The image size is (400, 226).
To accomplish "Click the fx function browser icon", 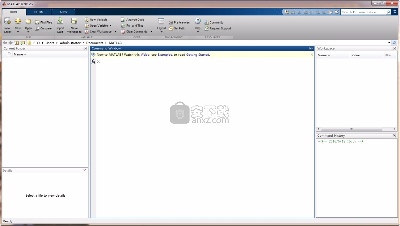I will [93, 62].
